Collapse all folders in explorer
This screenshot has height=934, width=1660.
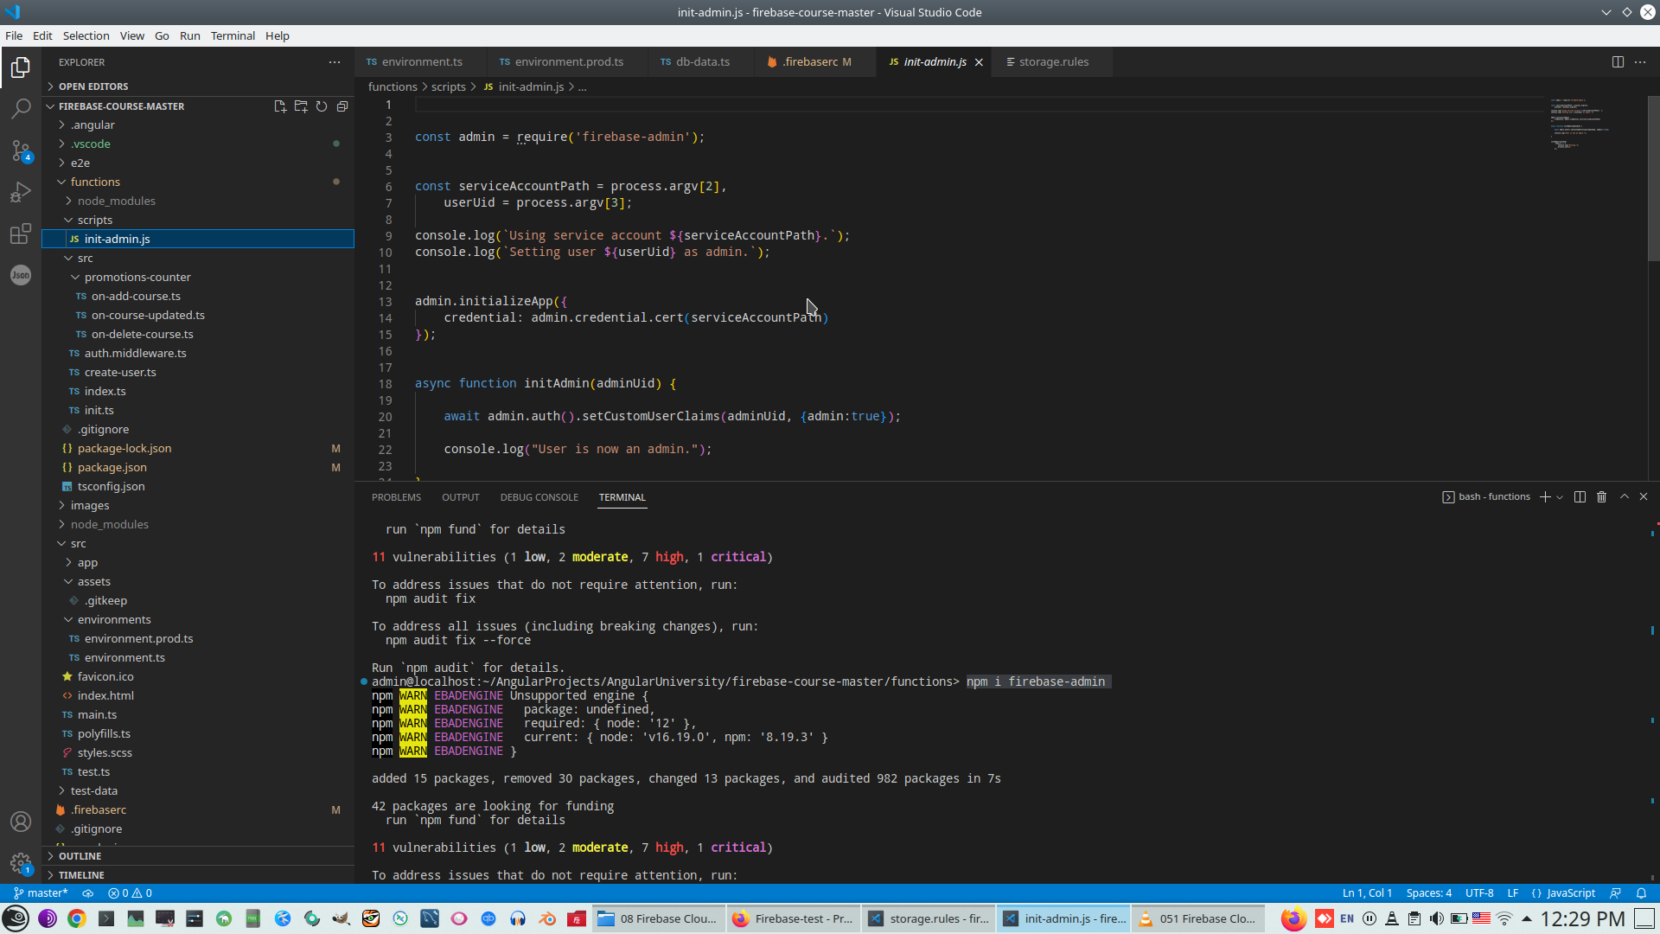tap(342, 106)
